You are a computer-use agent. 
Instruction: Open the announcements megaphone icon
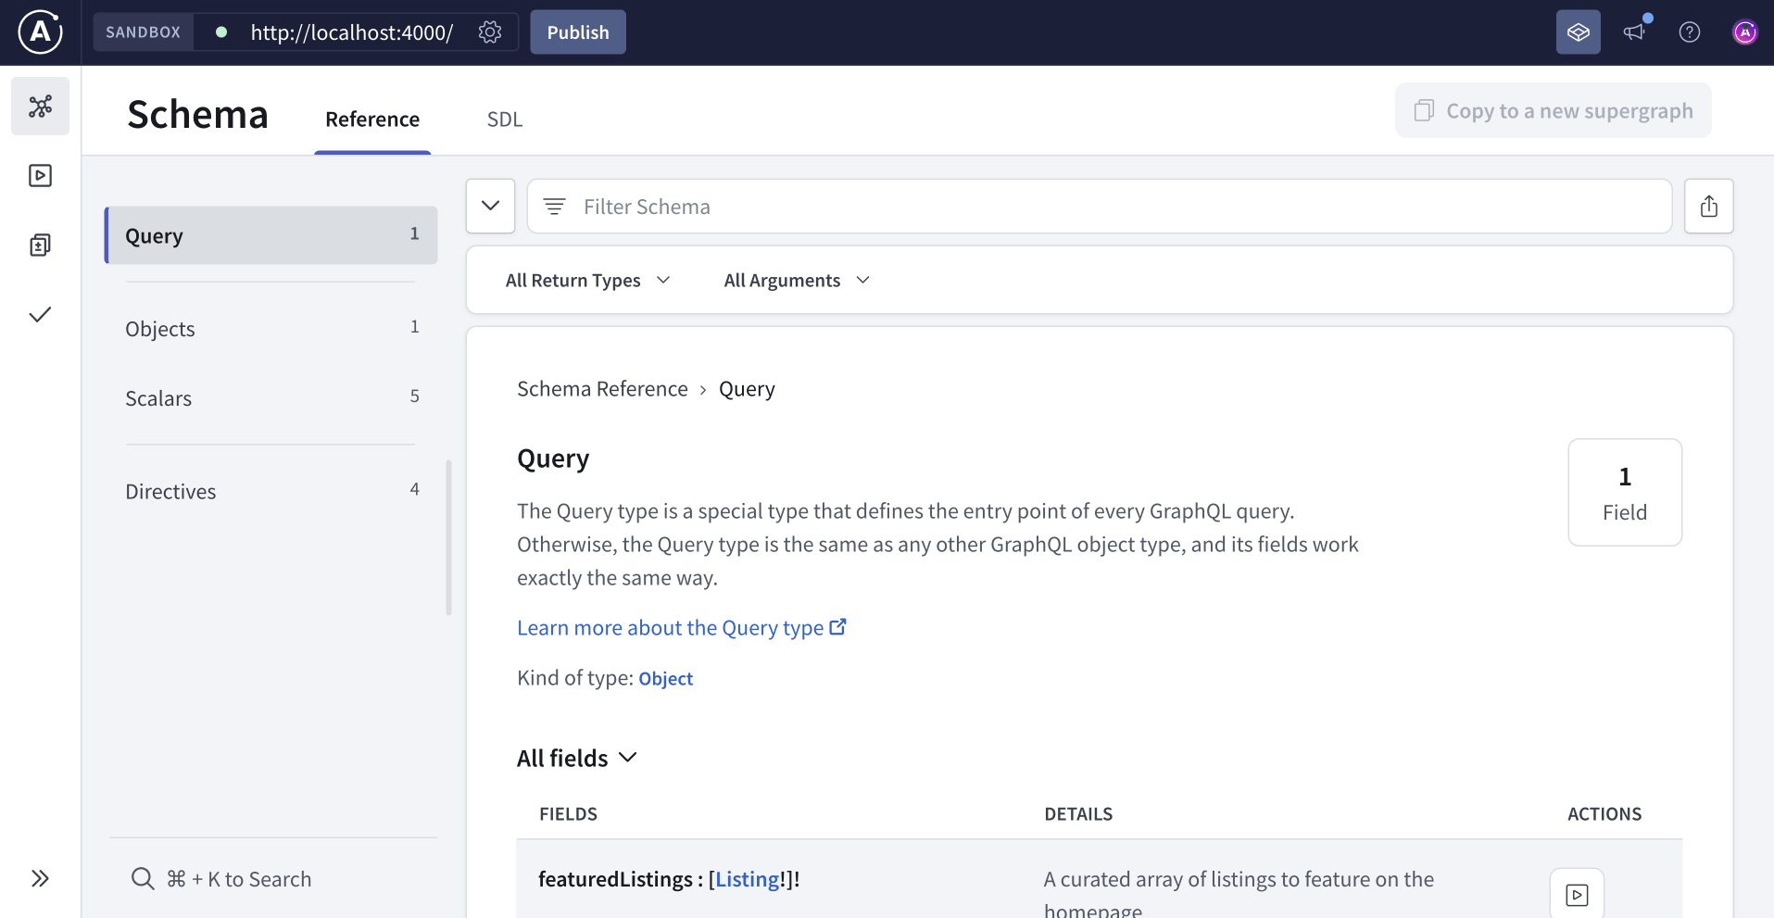1634,31
